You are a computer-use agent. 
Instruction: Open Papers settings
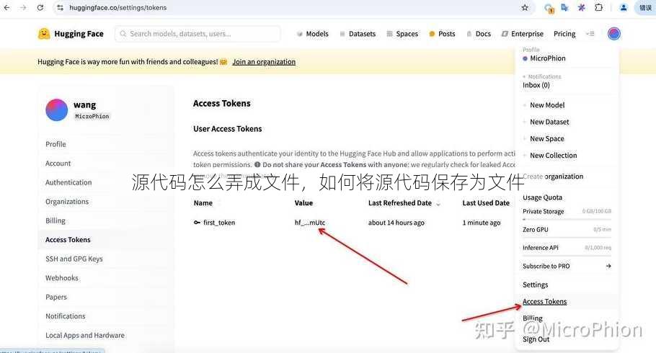pyautogui.click(x=56, y=297)
